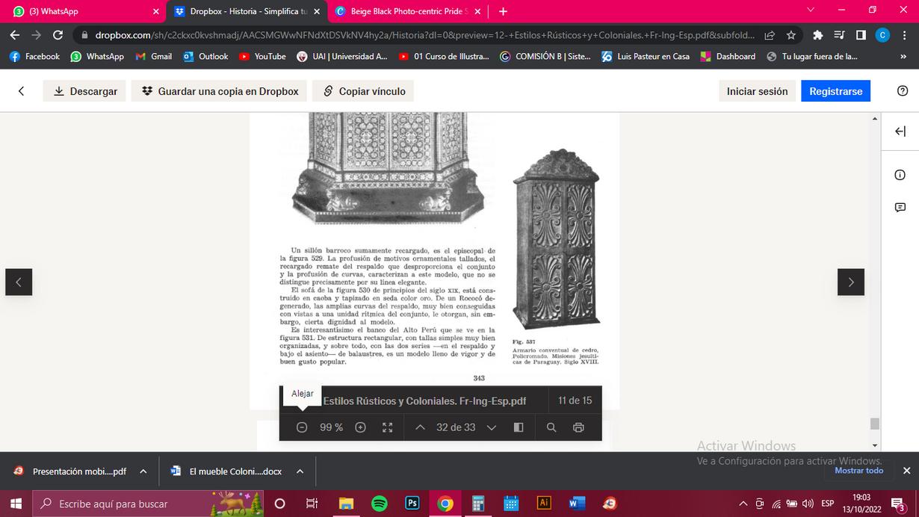This screenshot has height=517, width=919.
Task: Click the Descargar button
Action: point(84,91)
